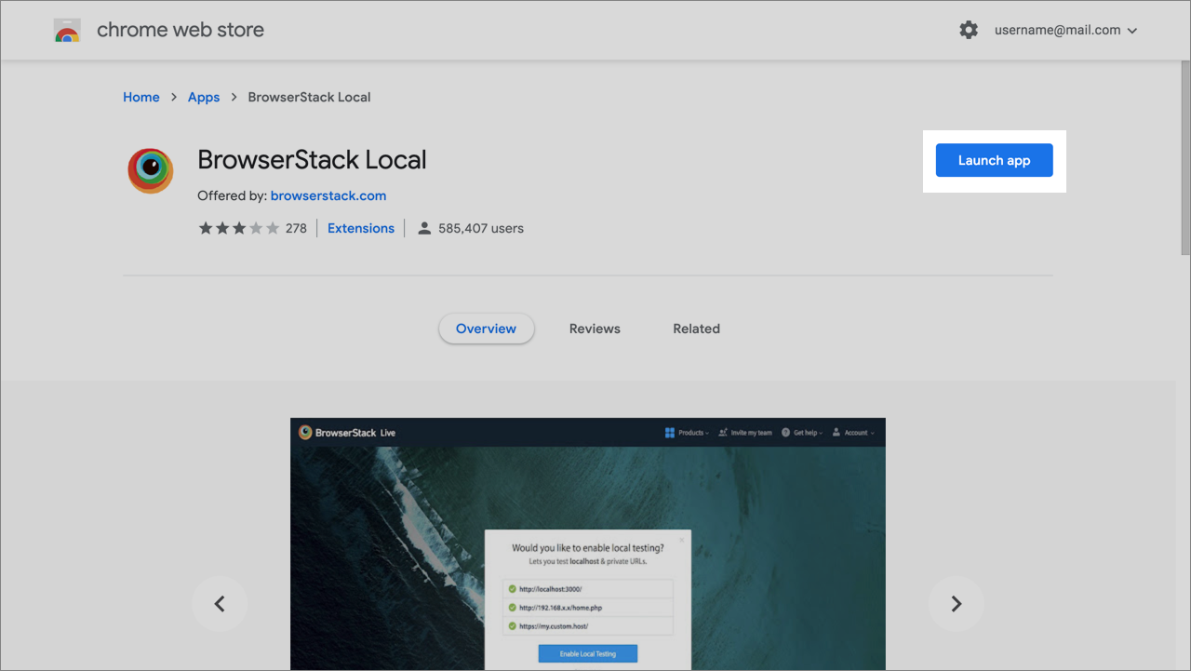The image size is (1191, 671).
Task: Click the BrowserStack Local breadcrumb text
Action: point(310,97)
